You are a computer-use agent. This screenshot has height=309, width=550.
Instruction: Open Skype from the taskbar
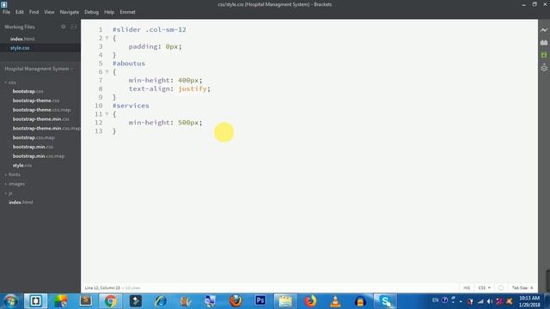coord(385,301)
